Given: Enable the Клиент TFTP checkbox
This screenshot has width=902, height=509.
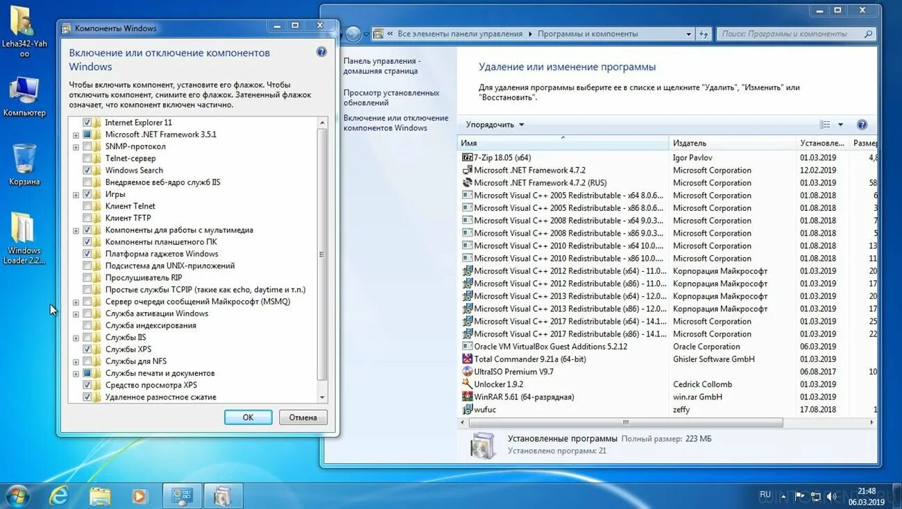Looking at the screenshot, I should 87,218.
